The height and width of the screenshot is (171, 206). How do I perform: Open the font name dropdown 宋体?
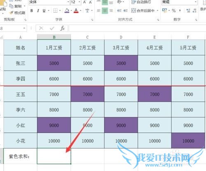click(68, 2)
